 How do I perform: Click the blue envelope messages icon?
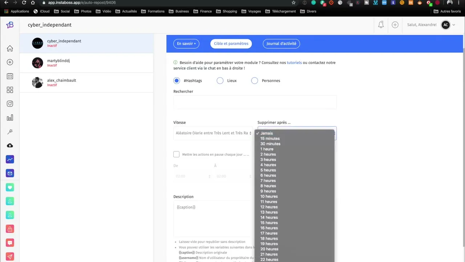10,173
